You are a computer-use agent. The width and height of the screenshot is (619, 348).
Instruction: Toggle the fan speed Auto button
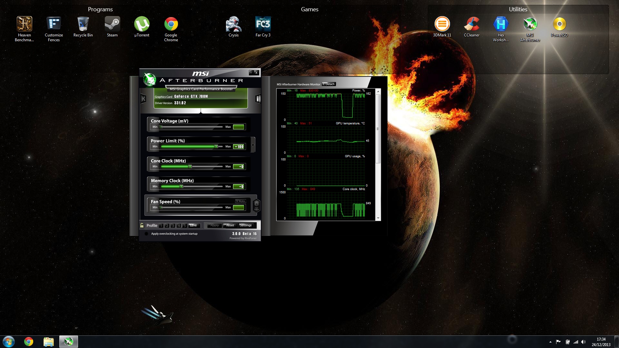[241, 201]
